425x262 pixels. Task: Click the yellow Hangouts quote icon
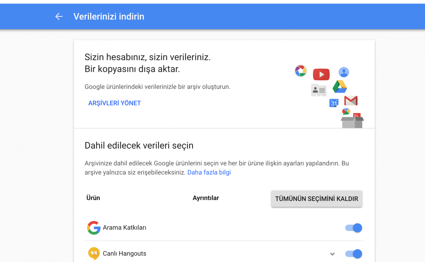point(94,254)
